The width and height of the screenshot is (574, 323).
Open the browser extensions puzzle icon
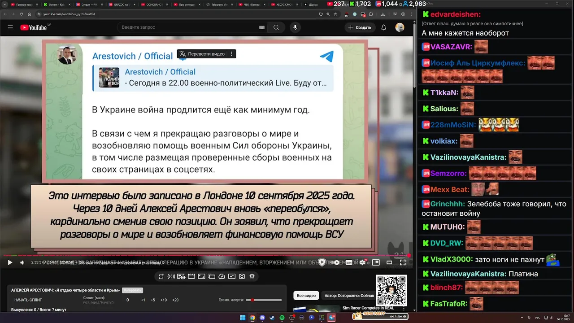click(371, 14)
